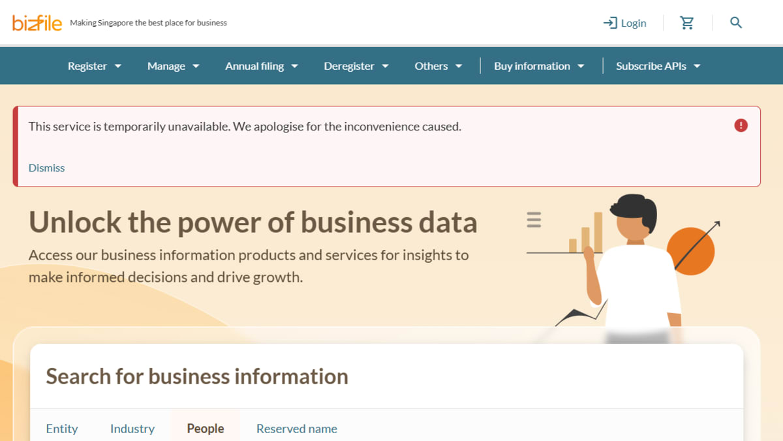Open the shopping cart icon
The width and height of the screenshot is (783, 441).
(687, 23)
